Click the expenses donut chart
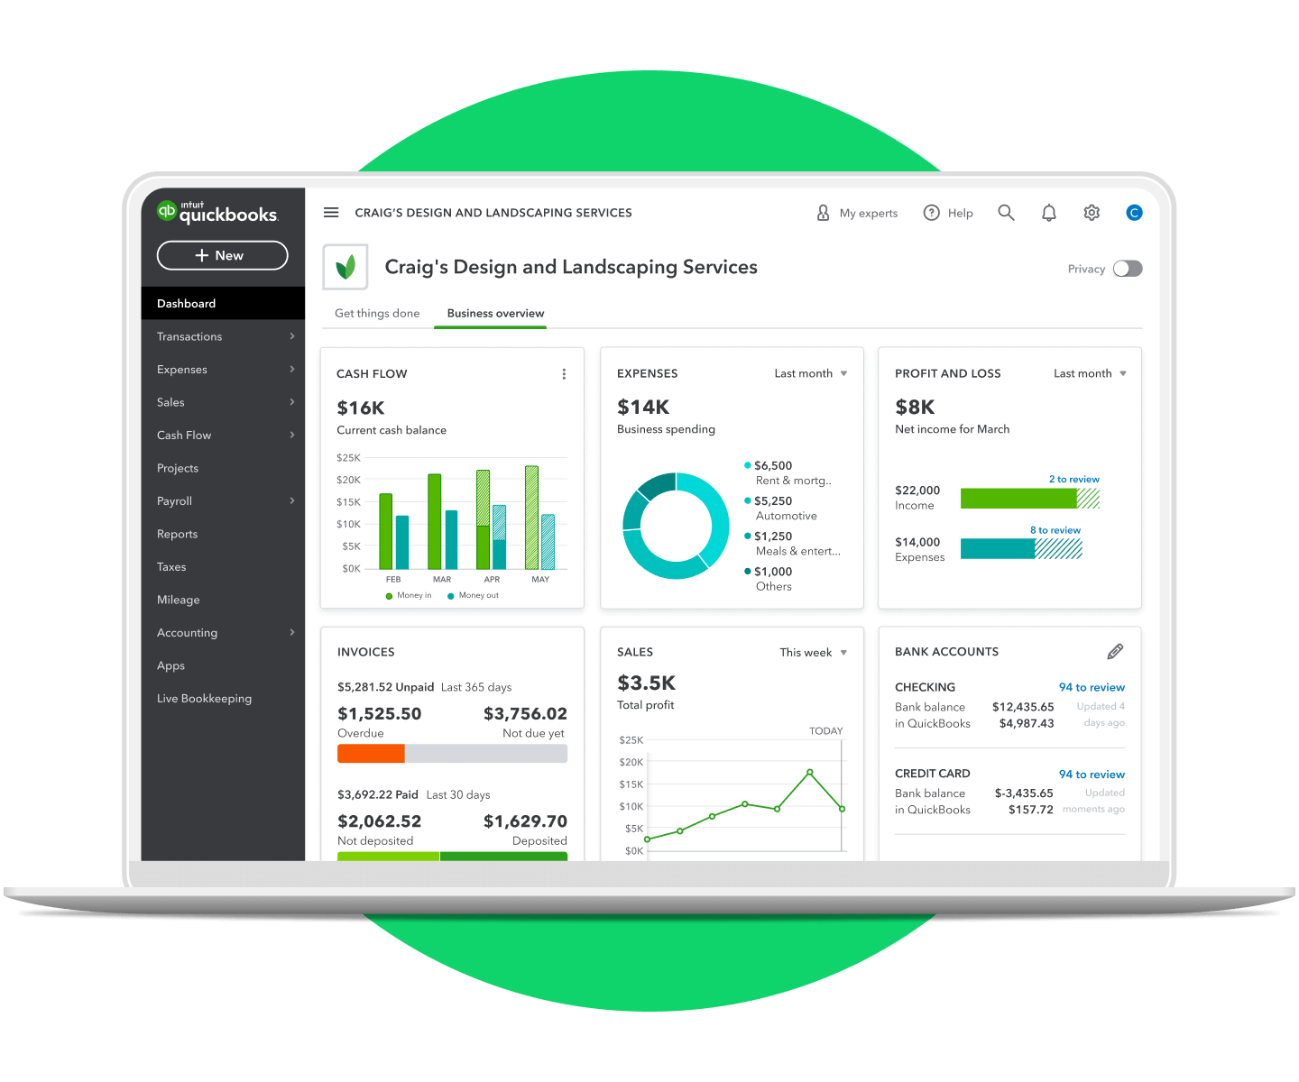Image resolution: width=1299 pixels, height=1082 pixels. click(676, 526)
